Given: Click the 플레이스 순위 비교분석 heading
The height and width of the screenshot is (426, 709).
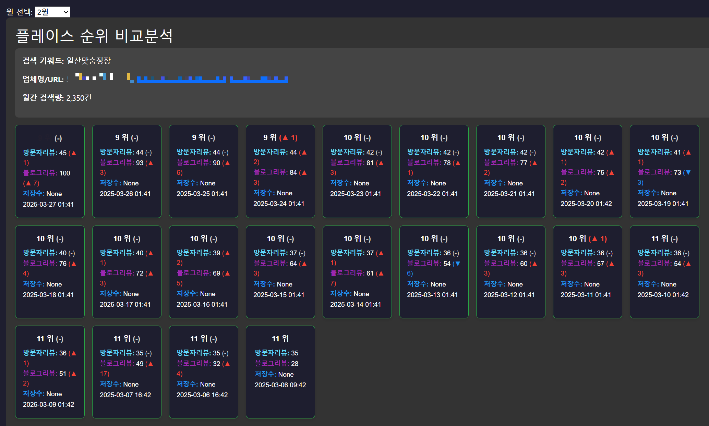Looking at the screenshot, I should pyautogui.click(x=94, y=36).
